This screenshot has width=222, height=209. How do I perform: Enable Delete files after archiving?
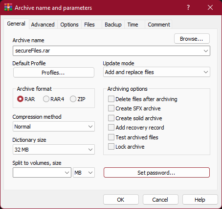[142, 99]
